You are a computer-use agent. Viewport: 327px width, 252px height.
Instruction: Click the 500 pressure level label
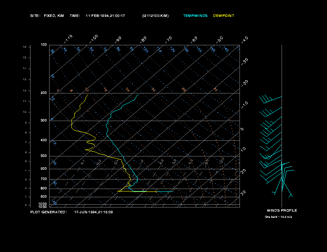coord(44,156)
